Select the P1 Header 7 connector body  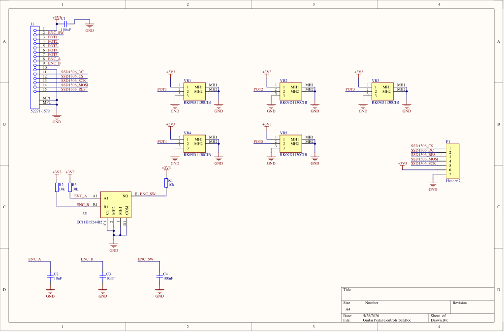point(453,162)
